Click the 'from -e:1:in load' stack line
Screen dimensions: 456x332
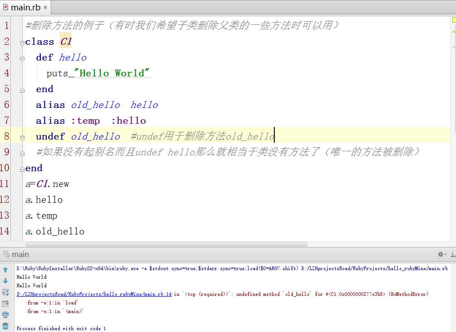point(52,303)
